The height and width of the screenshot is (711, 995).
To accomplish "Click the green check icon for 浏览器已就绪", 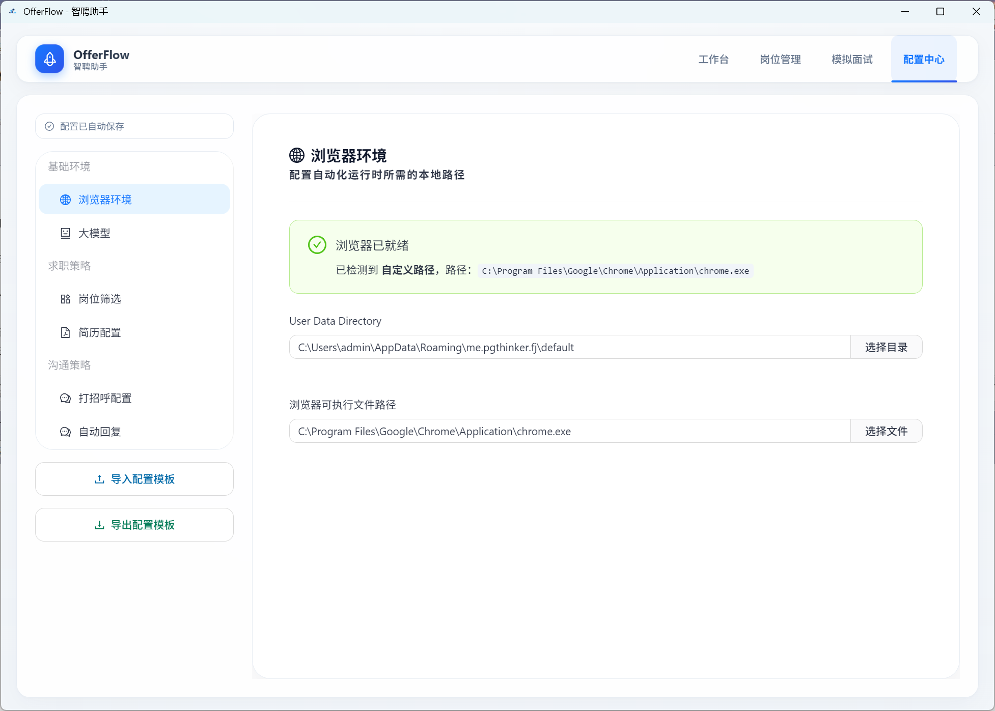I will [317, 245].
